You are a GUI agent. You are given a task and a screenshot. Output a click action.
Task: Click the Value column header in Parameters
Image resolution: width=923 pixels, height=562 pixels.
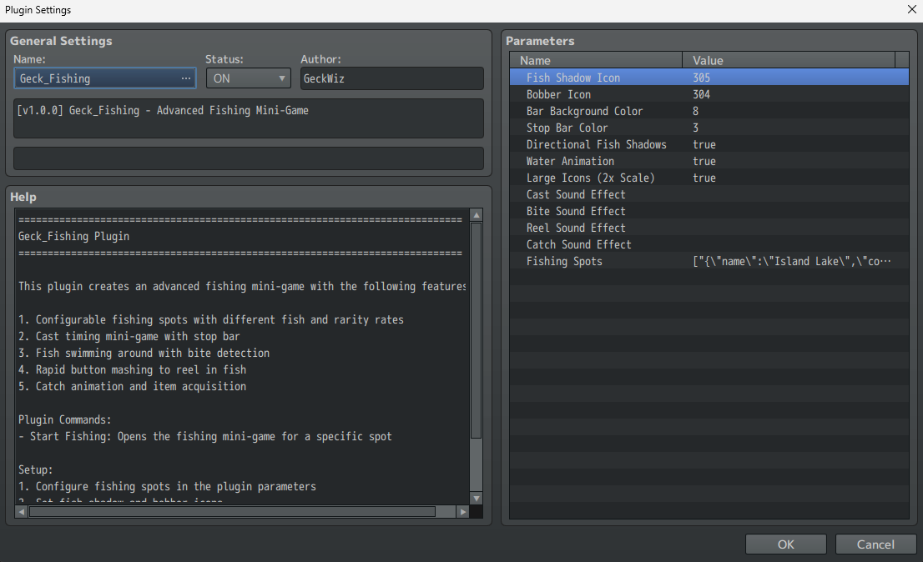pos(788,60)
